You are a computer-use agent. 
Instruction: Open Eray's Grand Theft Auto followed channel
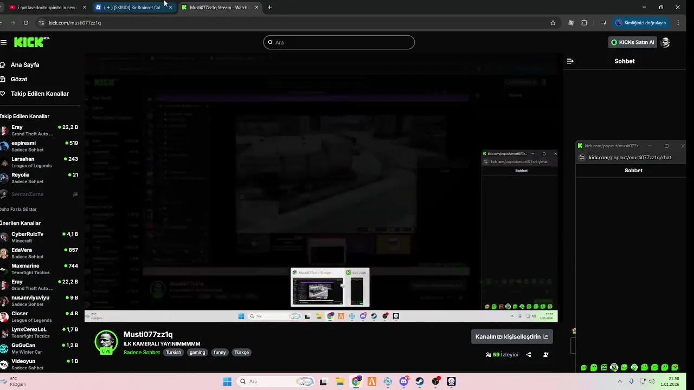[x=40, y=131]
